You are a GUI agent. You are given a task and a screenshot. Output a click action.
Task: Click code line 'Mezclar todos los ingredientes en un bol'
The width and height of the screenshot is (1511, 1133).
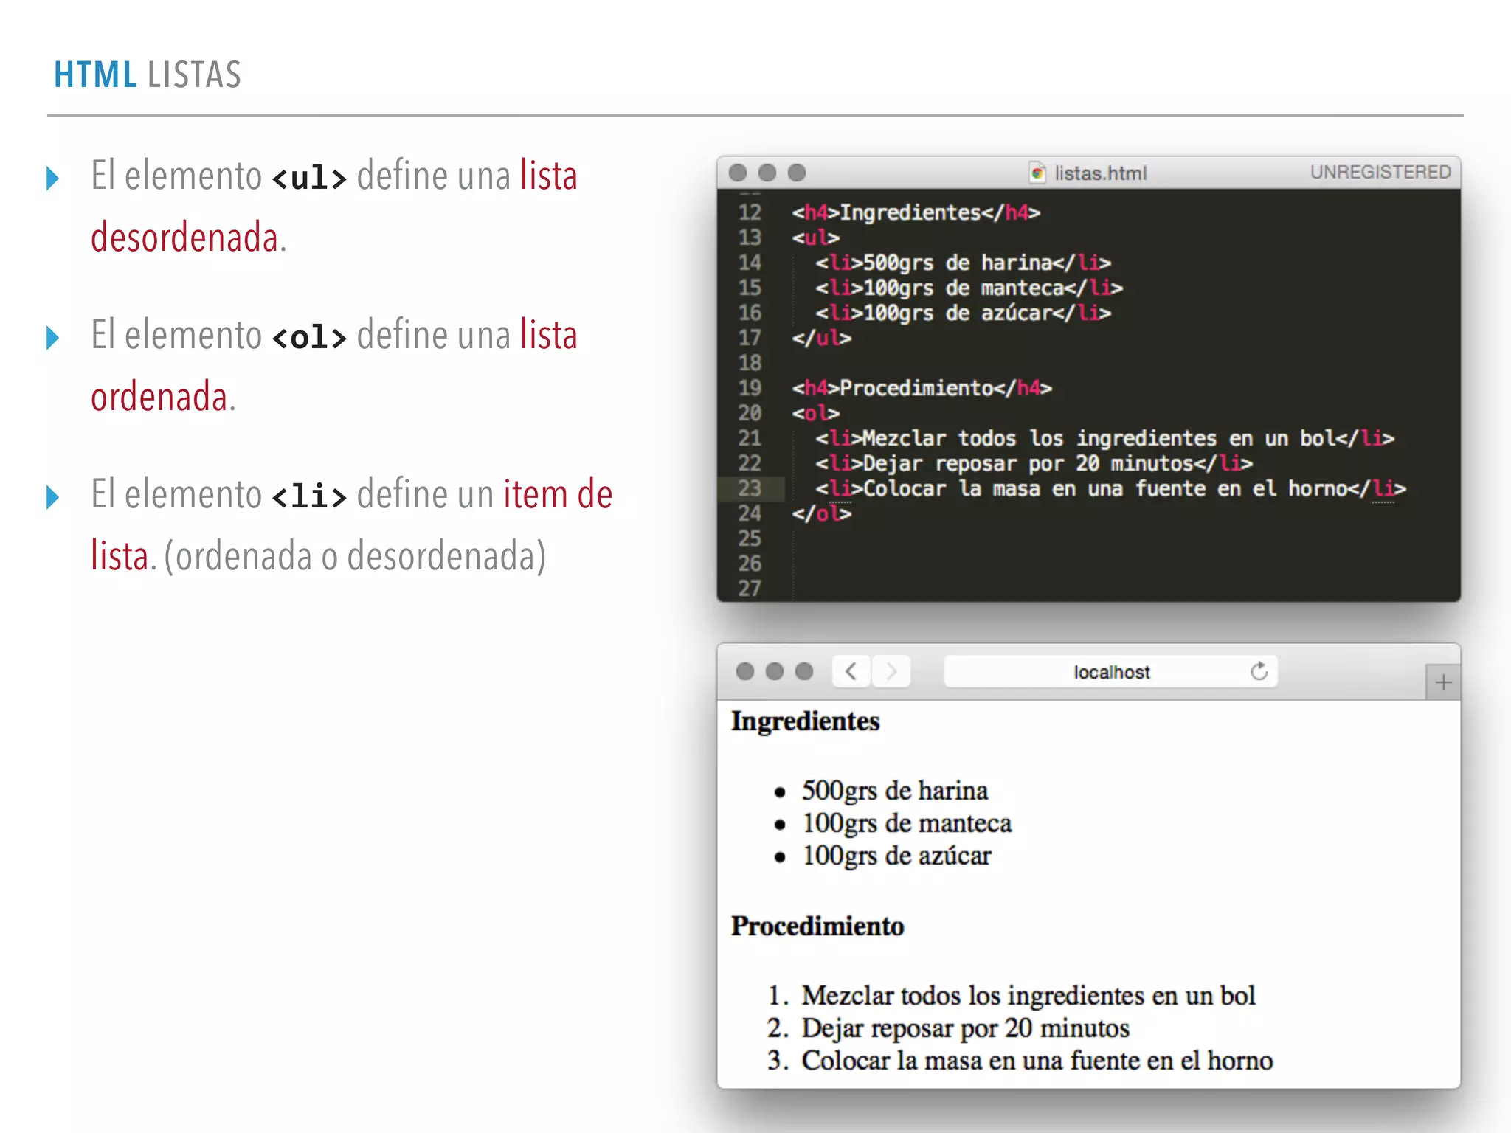pos(1105,438)
